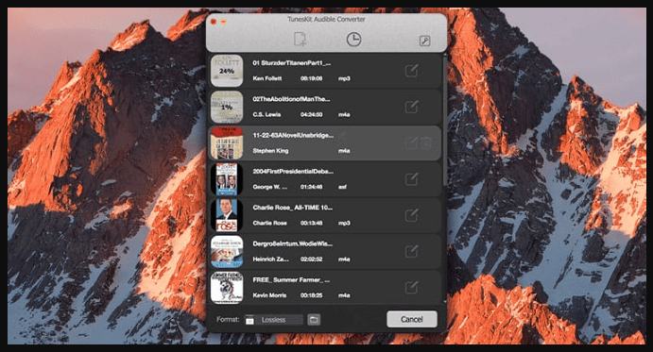Select the Summer Farmer cover thumbnail
This screenshot has width=653, height=352.
227,288
